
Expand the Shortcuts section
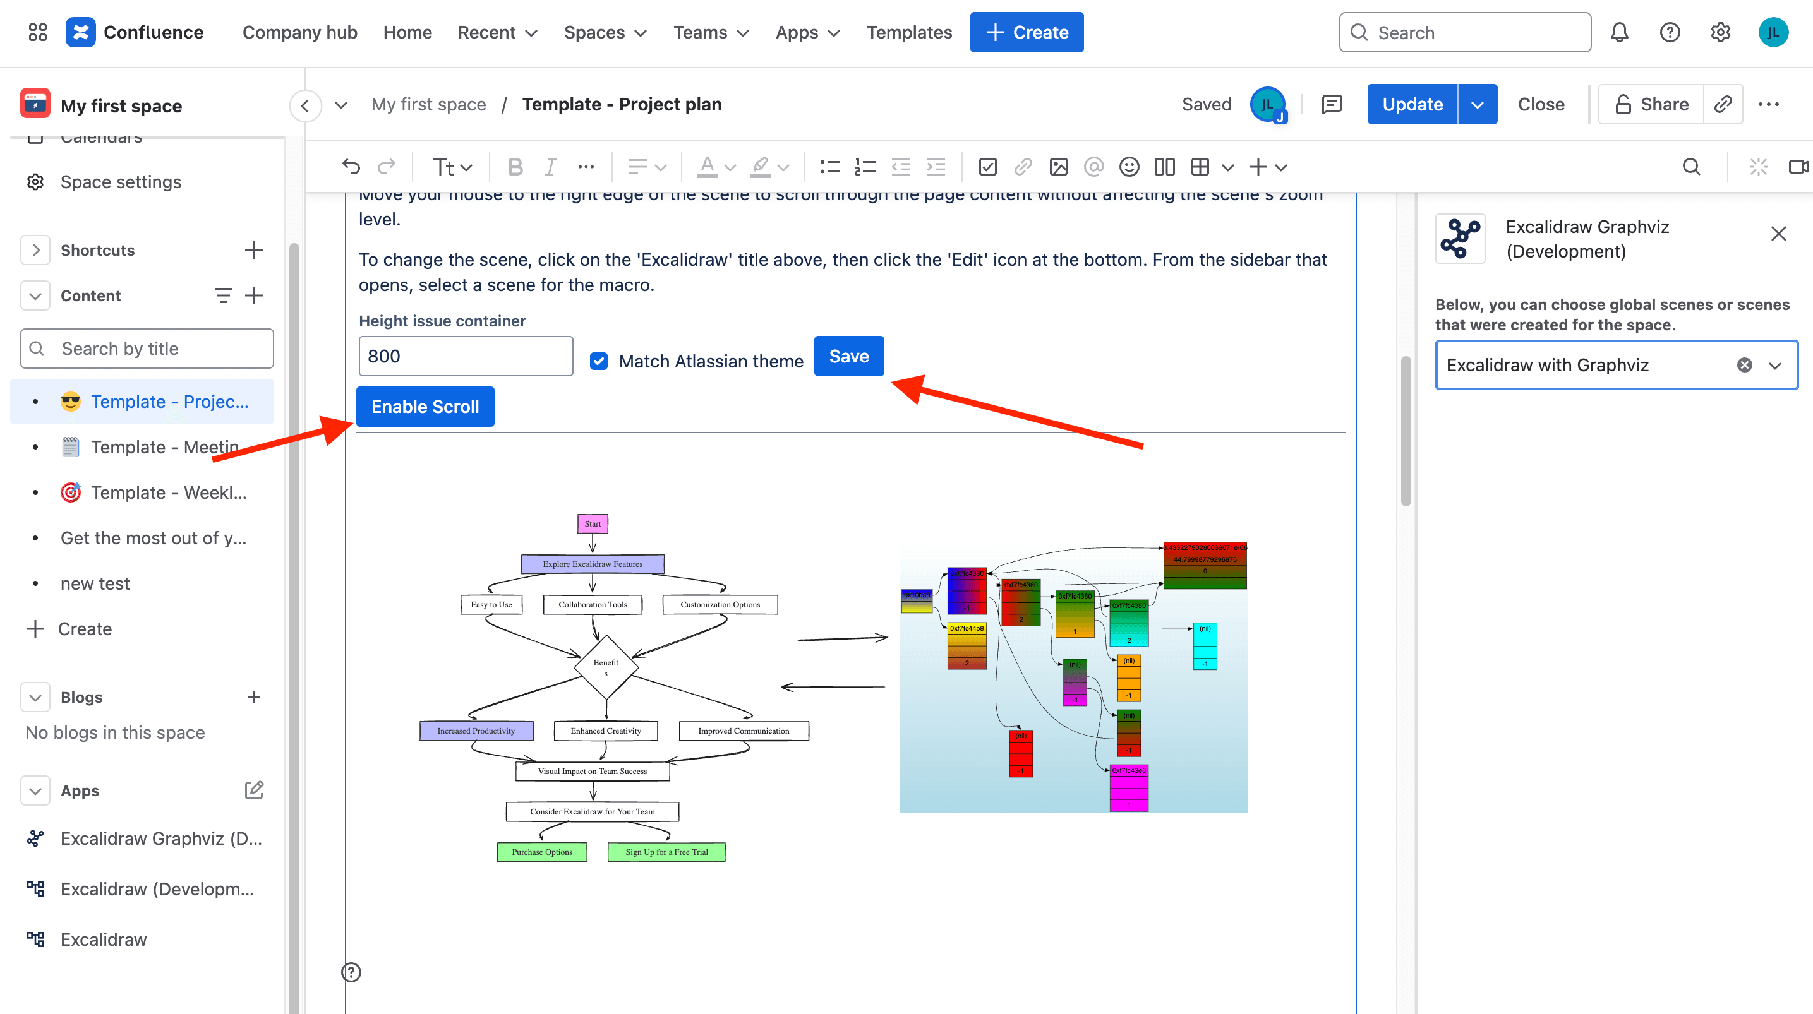[x=35, y=250]
